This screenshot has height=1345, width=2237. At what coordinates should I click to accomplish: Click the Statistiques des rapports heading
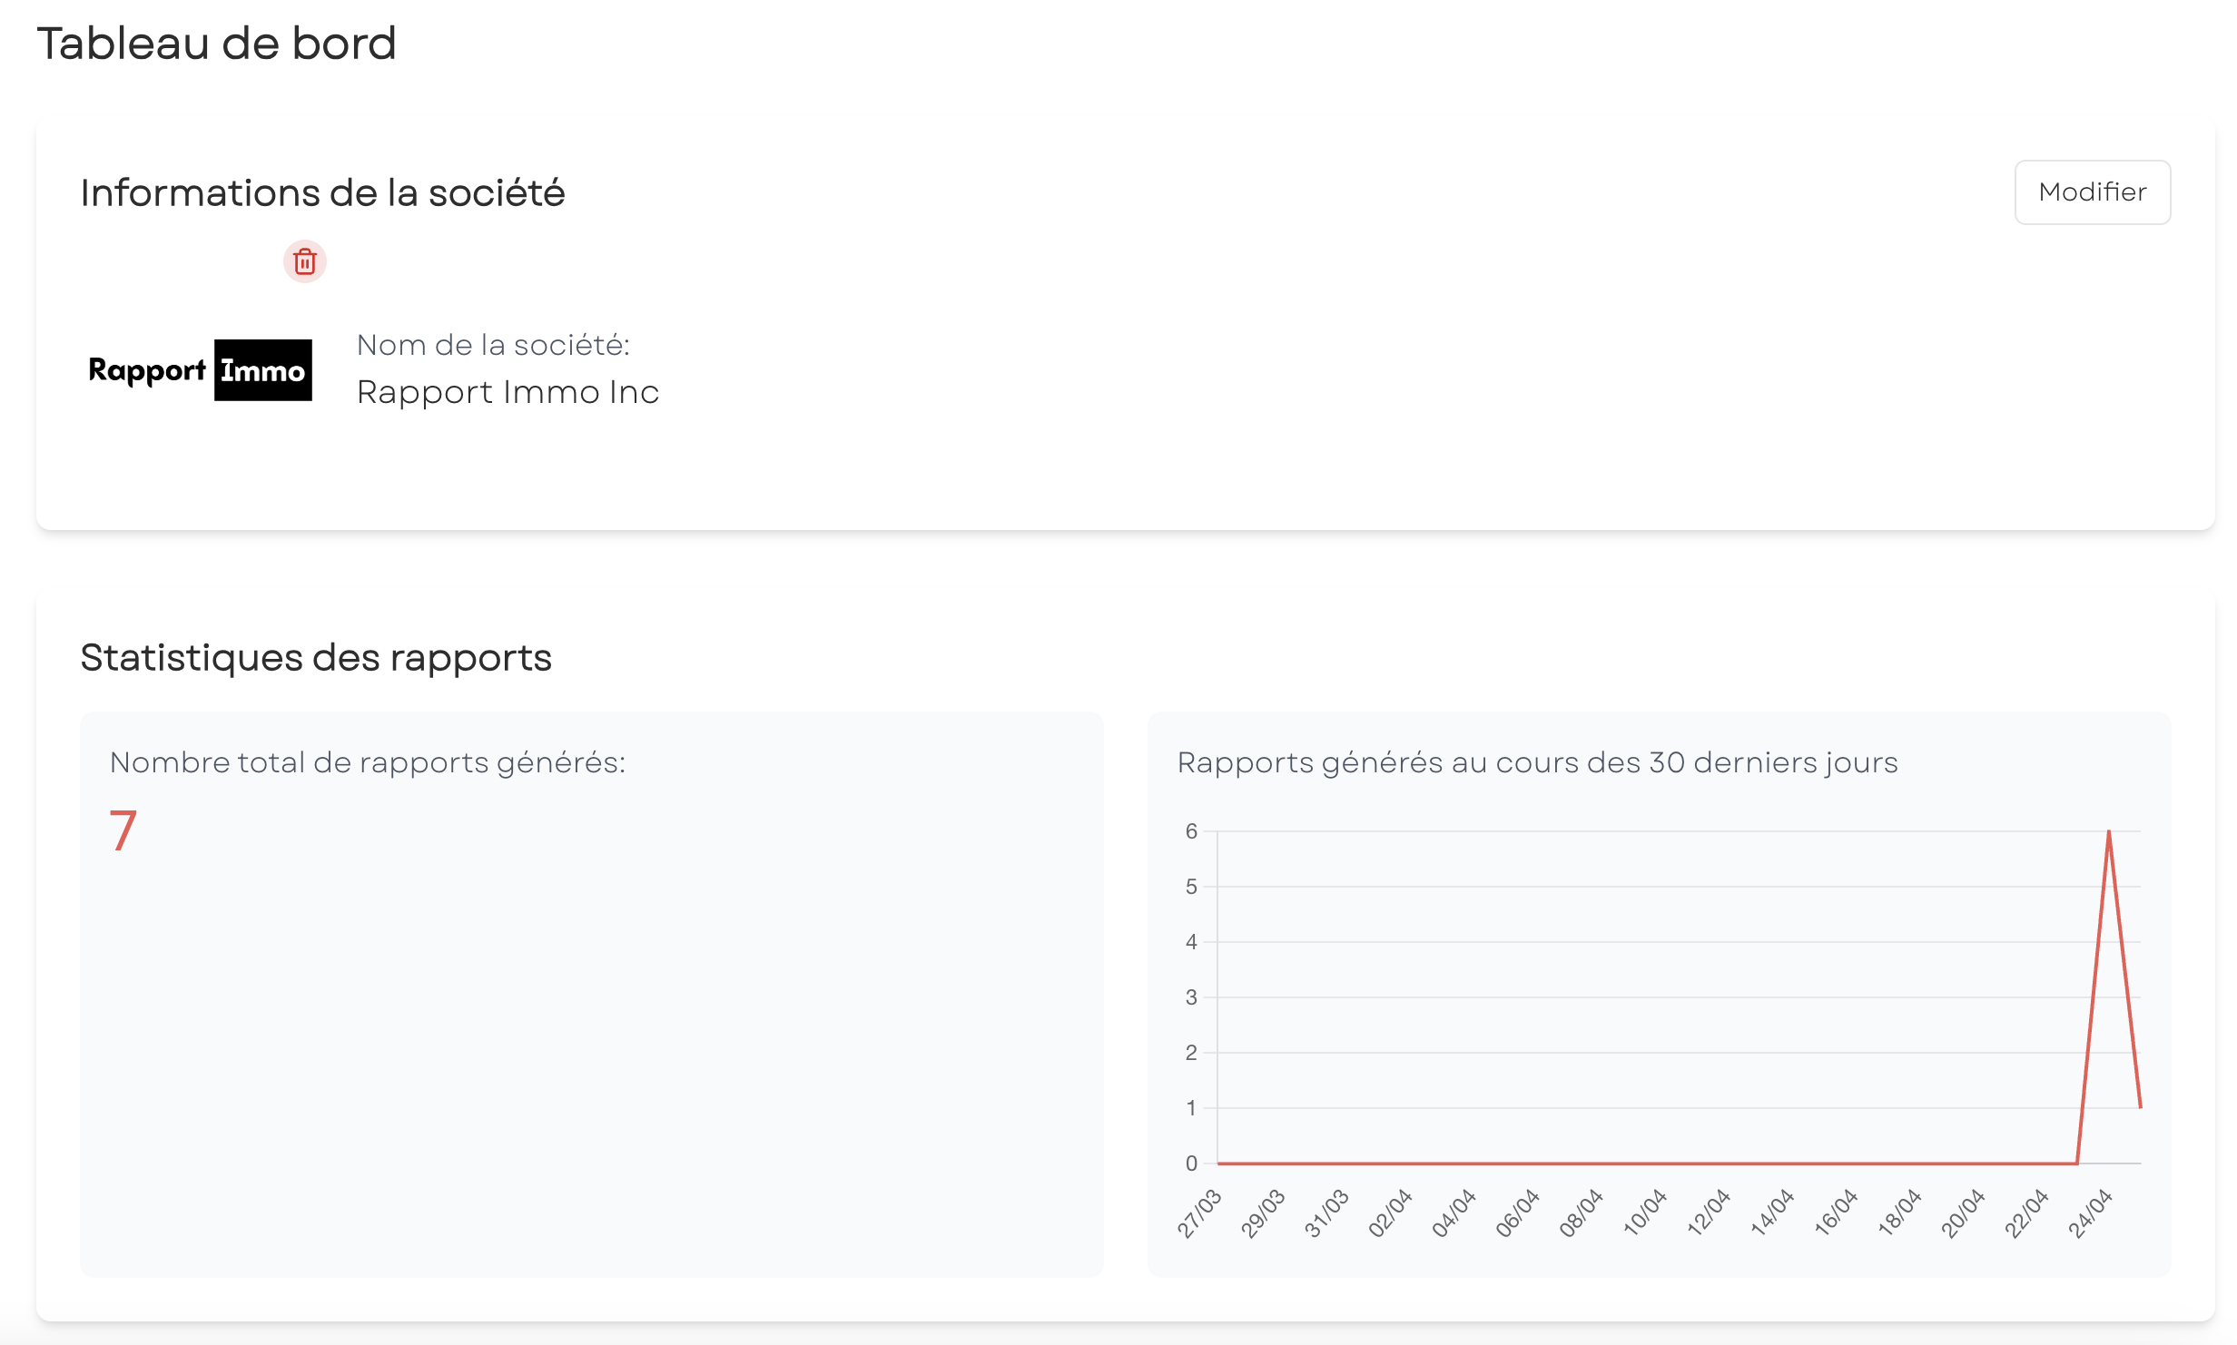click(x=316, y=658)
